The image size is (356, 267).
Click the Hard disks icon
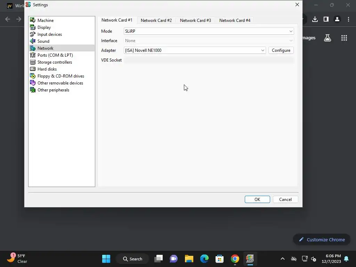33,69
